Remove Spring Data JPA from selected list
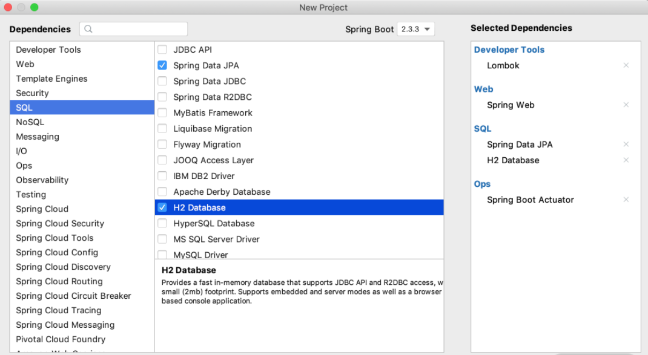 (626, 145)
